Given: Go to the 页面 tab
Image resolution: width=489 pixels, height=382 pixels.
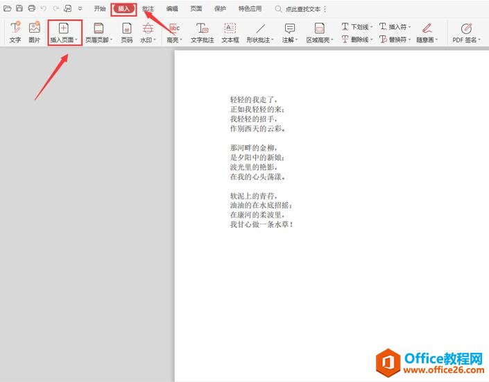Looking at the screenshot, I should point(196,9).
